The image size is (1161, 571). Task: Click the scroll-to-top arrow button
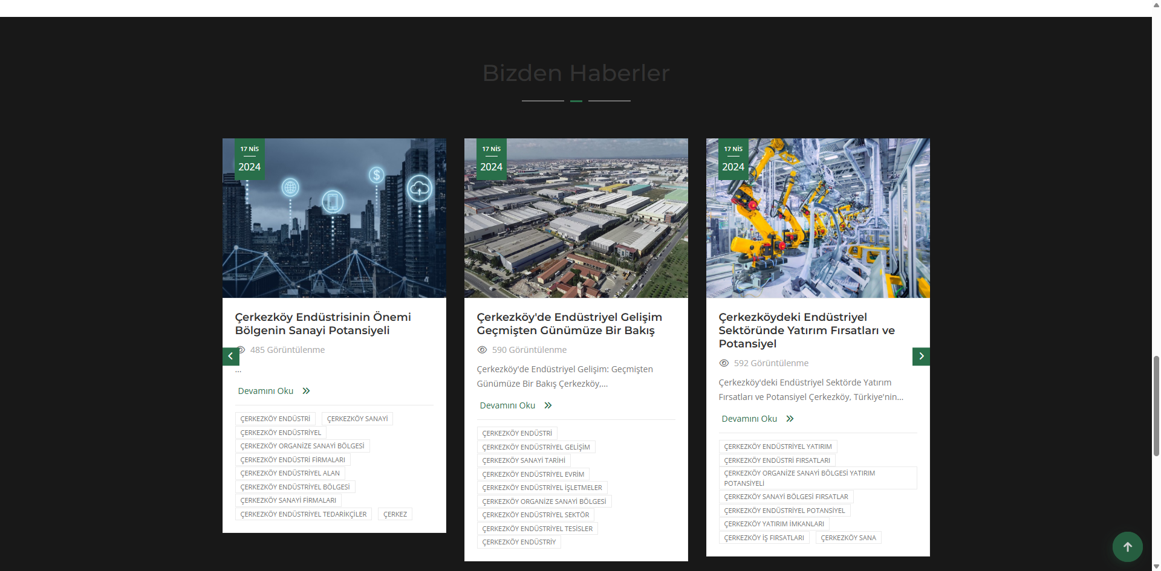1127,547
